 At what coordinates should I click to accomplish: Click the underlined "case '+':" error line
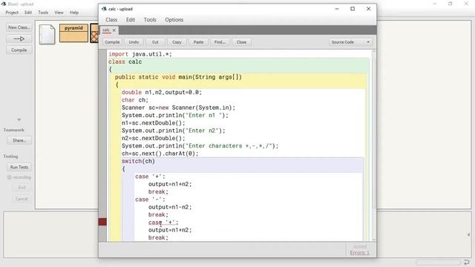(x=163, y=222)
